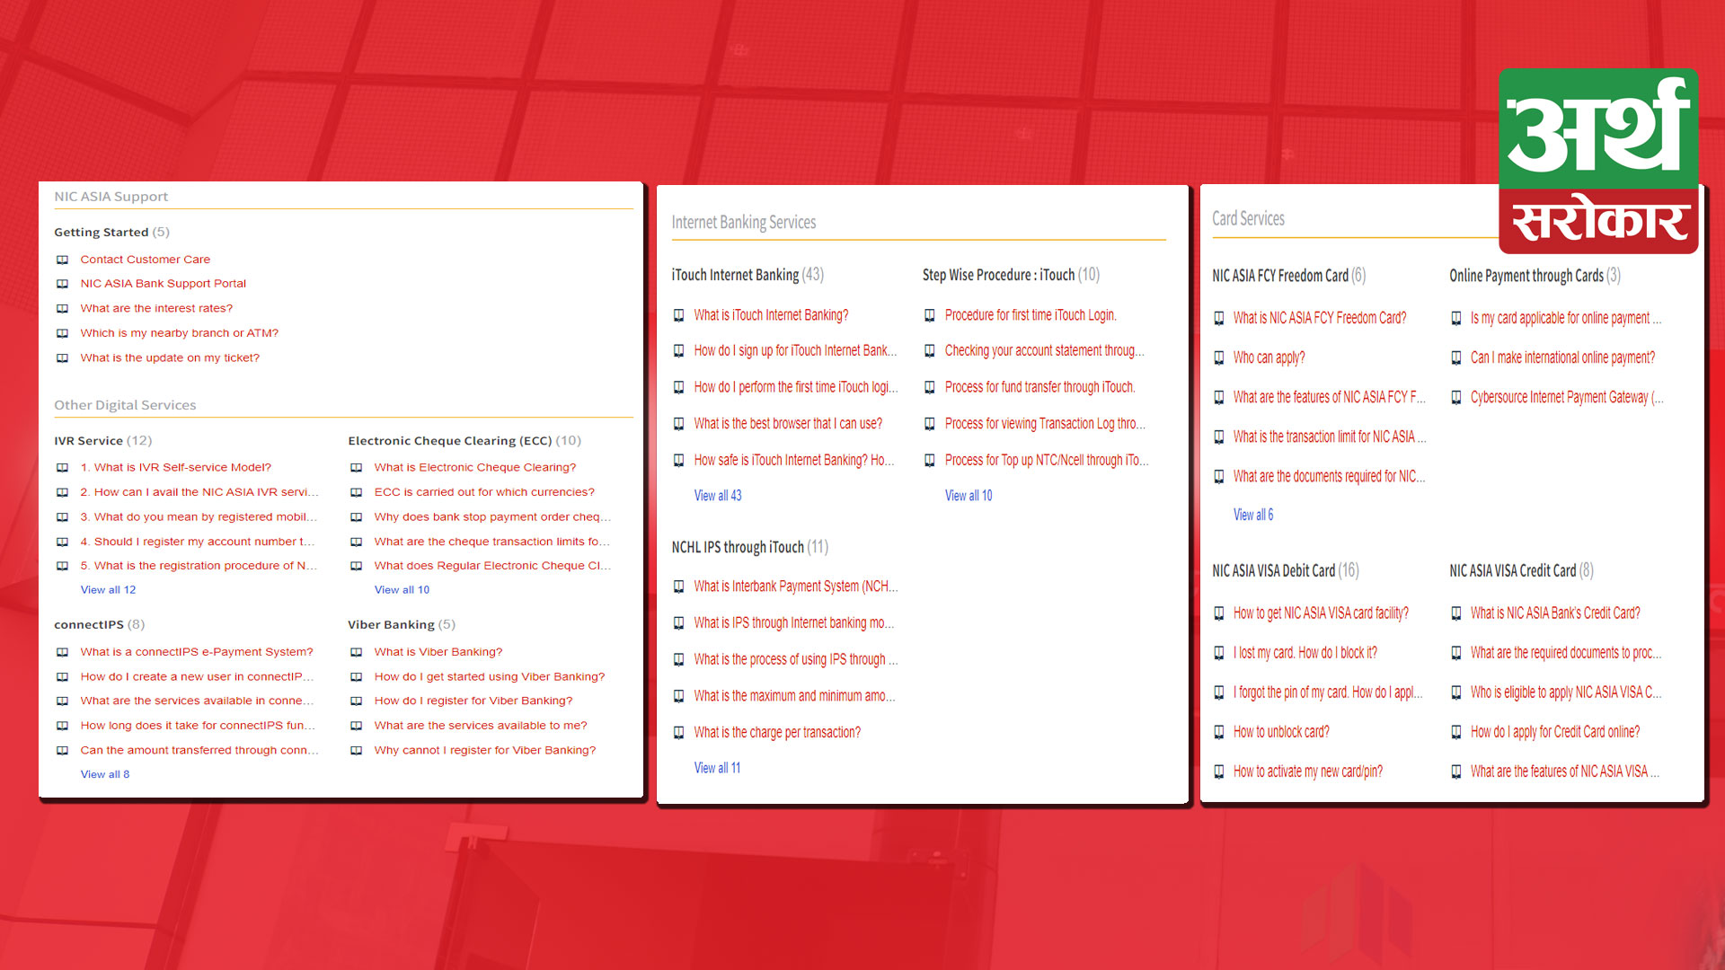Click the article icon beside Contact Customer Care
The width and height of the screenshot is (1725, 970).
pos(62,260)
